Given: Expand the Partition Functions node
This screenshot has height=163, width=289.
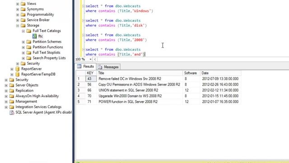Looking at the screenshot, I should point(23,47).
